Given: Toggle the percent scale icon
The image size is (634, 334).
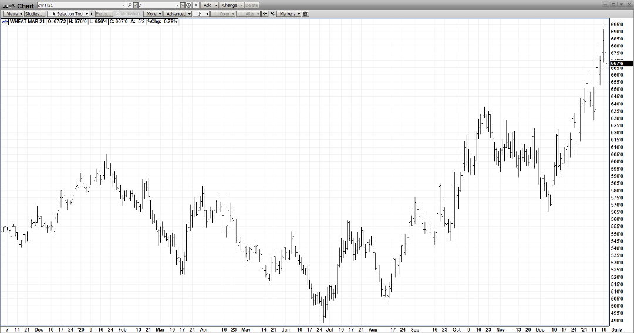Looking at the screenshot, I should 272,13.
